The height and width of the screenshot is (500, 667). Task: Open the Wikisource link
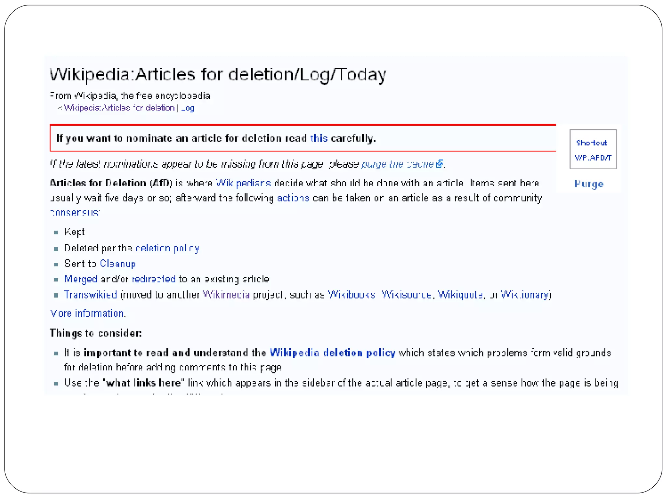406,295
